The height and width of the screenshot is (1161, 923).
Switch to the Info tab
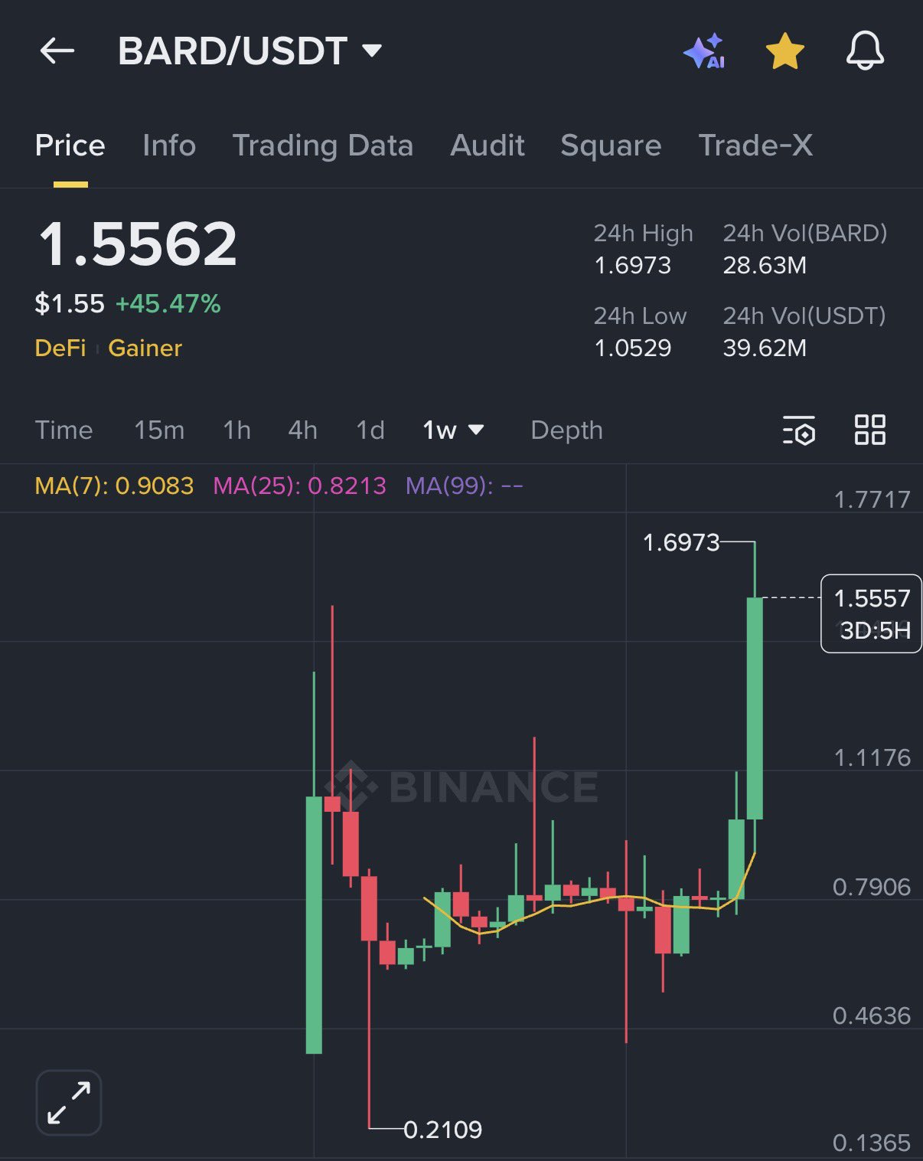pos(169,146)
